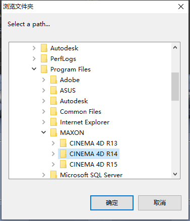Screen dimensions: 190x221
Task: Expand the CINEMA 4D R14 folder
Action: pos(53,154)
